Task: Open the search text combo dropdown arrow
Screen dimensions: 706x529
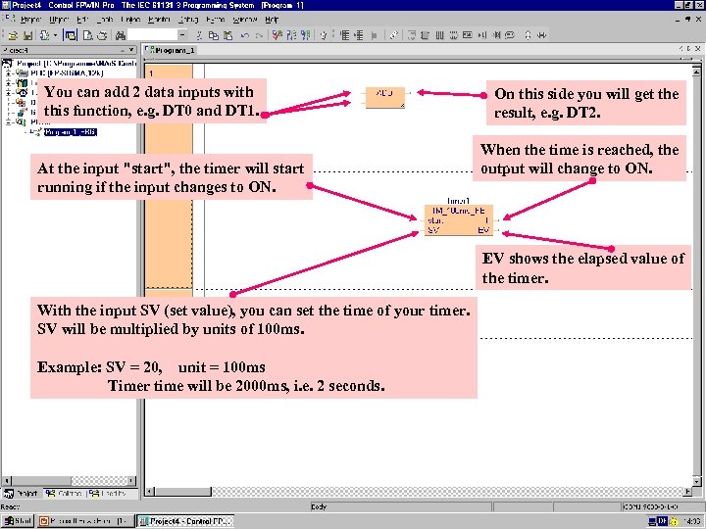Action: [182, 34]
